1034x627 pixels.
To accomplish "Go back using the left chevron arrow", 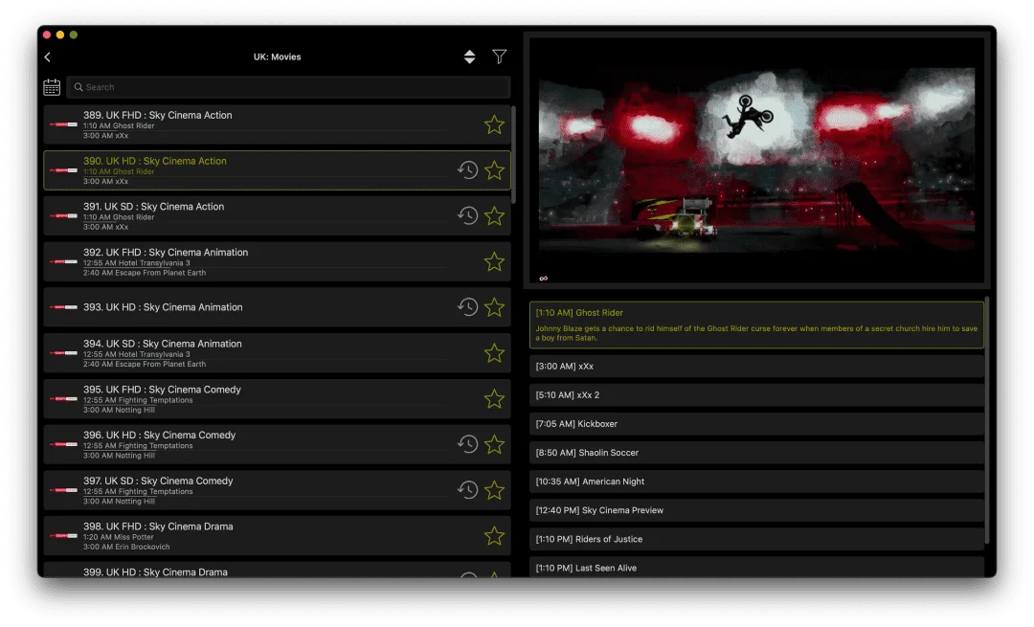I will (48, 57).
